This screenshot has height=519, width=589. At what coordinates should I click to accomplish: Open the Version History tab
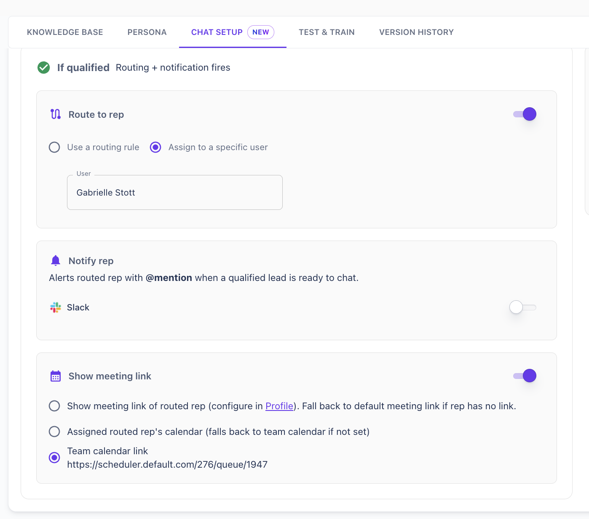tap(416, 32)
